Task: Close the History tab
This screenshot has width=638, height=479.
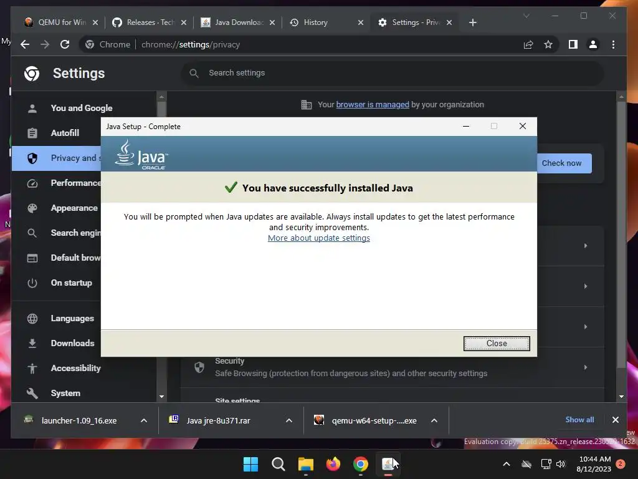Action: tap(361, 22)
